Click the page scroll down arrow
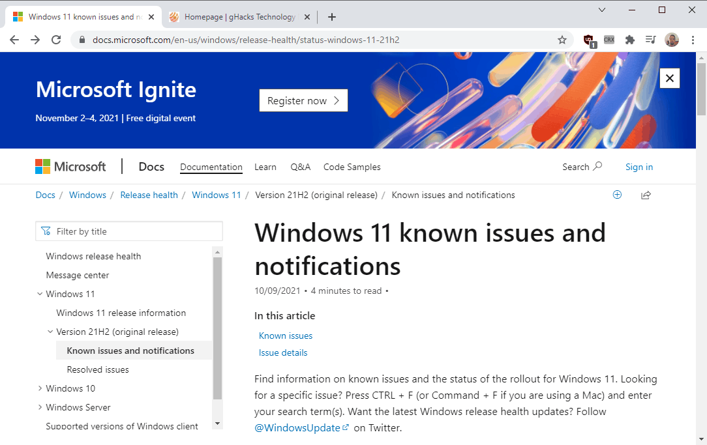The width and height of the screenshot is (707, 445). pos(701,439)
